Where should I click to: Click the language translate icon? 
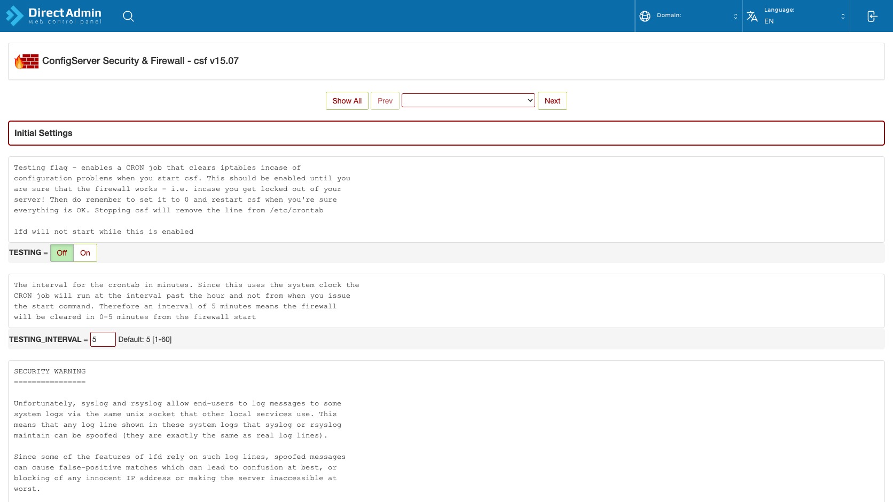[x=752, y=16]
